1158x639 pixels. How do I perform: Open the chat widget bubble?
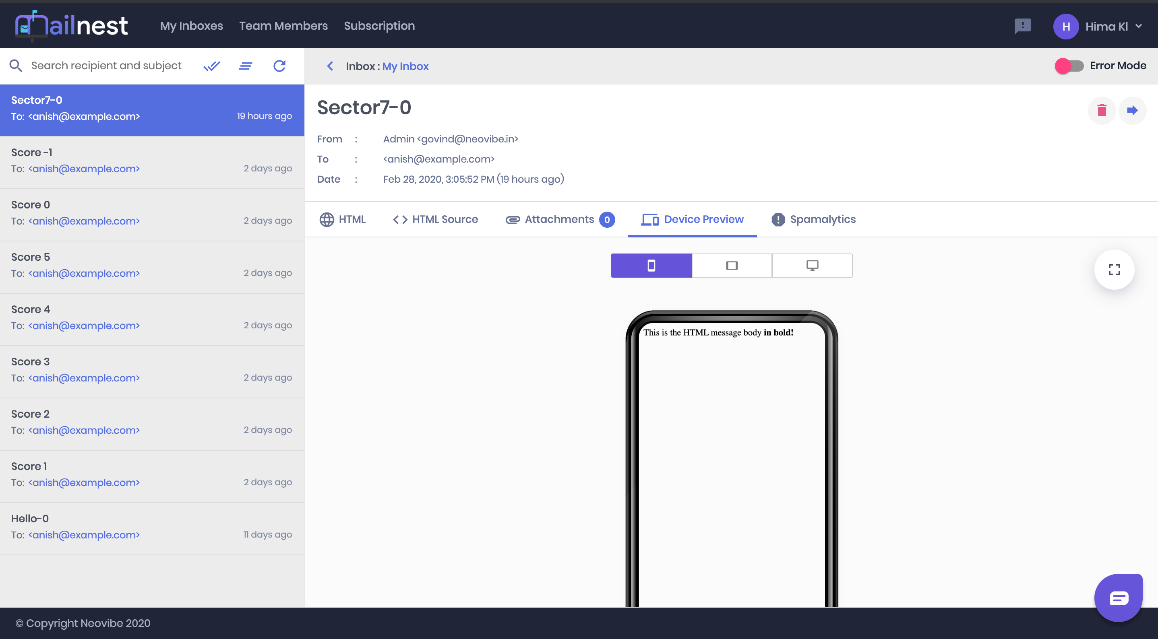1118,598
